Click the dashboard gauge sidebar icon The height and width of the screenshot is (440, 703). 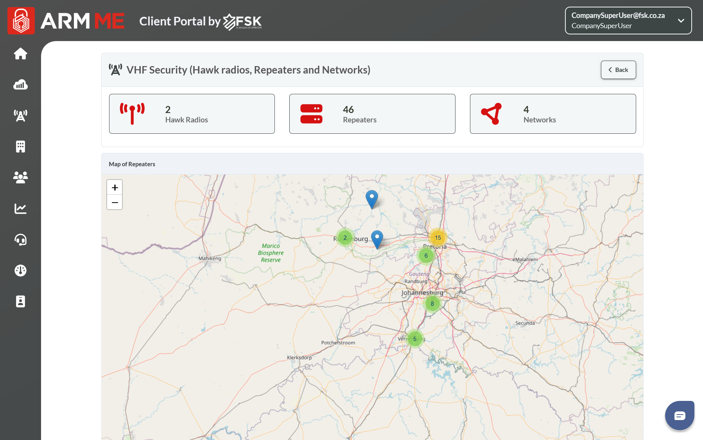tap(20, 270)
